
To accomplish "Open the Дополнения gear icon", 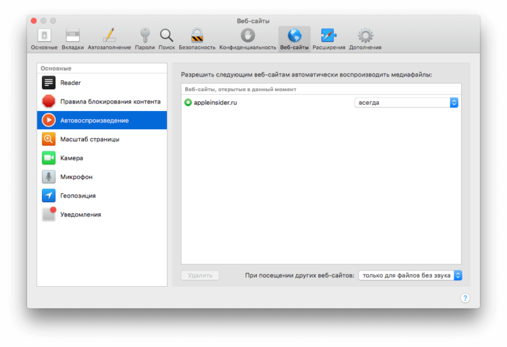I will pyautogui.click(x=365, y=36).
